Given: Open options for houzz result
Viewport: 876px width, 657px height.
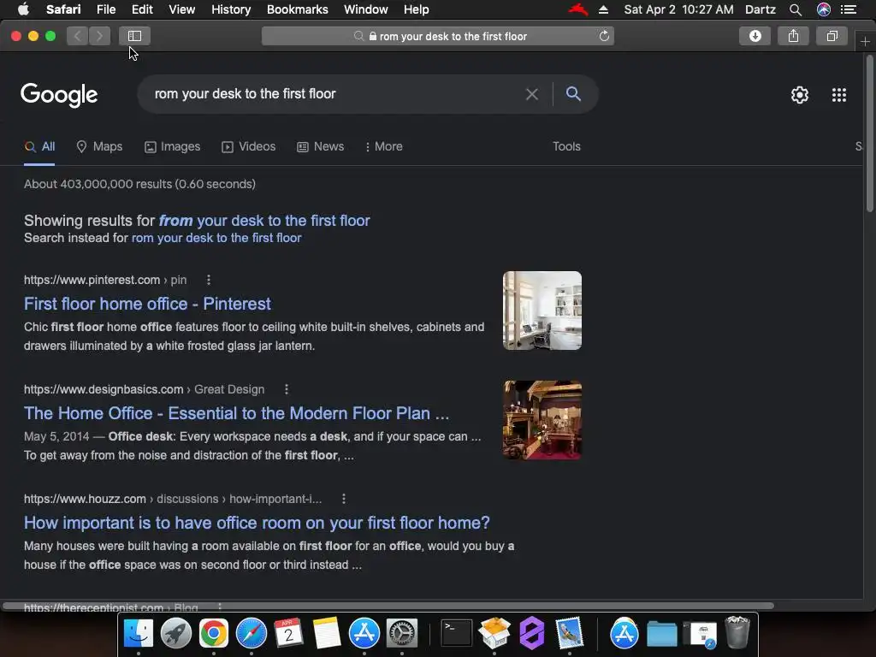Looking at the screenshot, I should (x=344, y=499).
